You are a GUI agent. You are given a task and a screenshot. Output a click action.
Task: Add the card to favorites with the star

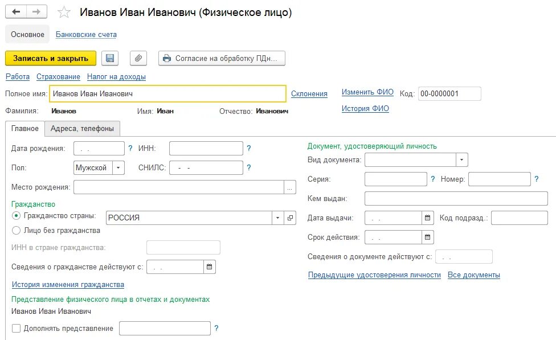(x=64, y=12)
